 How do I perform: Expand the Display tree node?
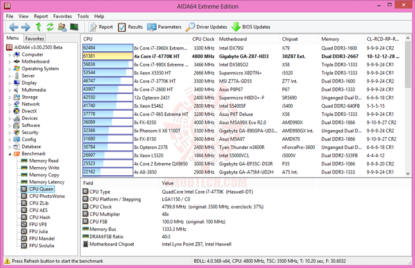point(10,84)
